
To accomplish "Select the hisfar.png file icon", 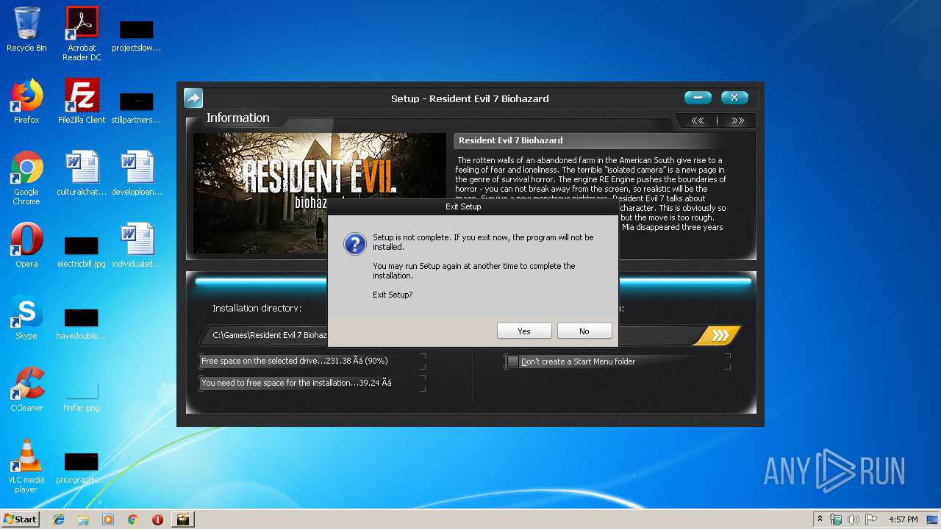I will click(82, 397).
